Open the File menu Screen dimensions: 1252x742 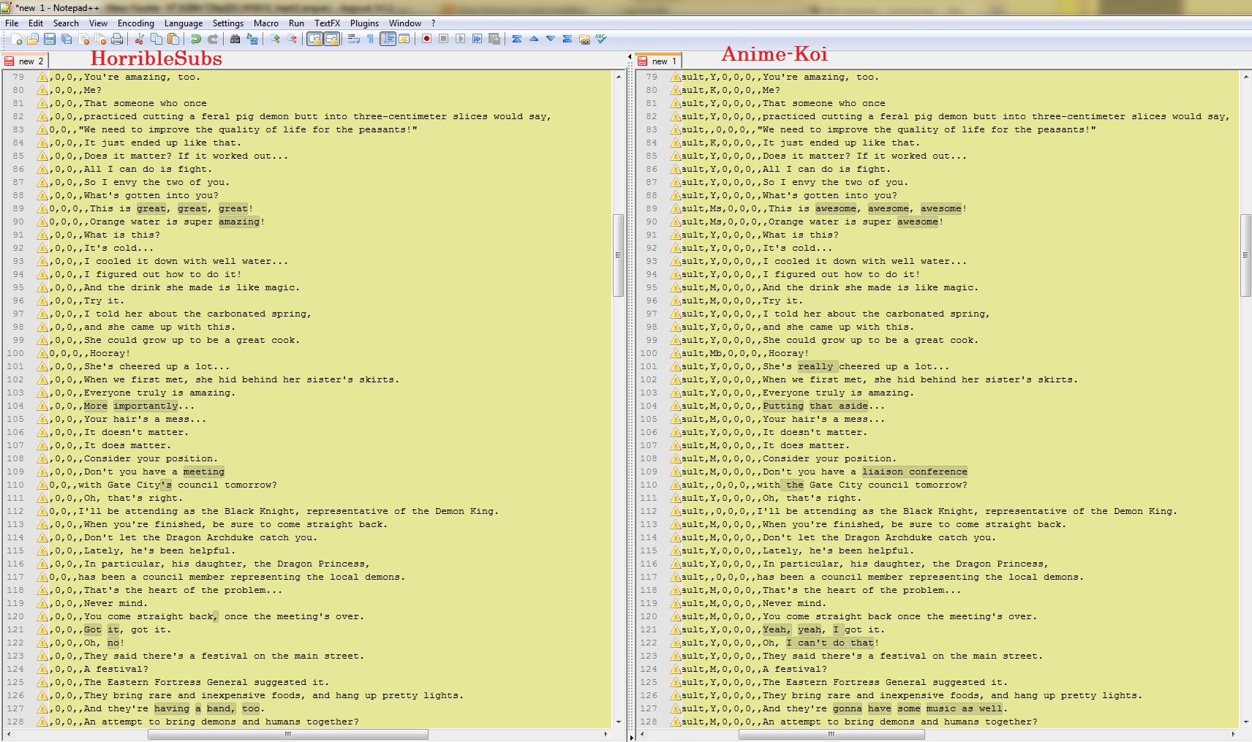(x=12, y=23)
